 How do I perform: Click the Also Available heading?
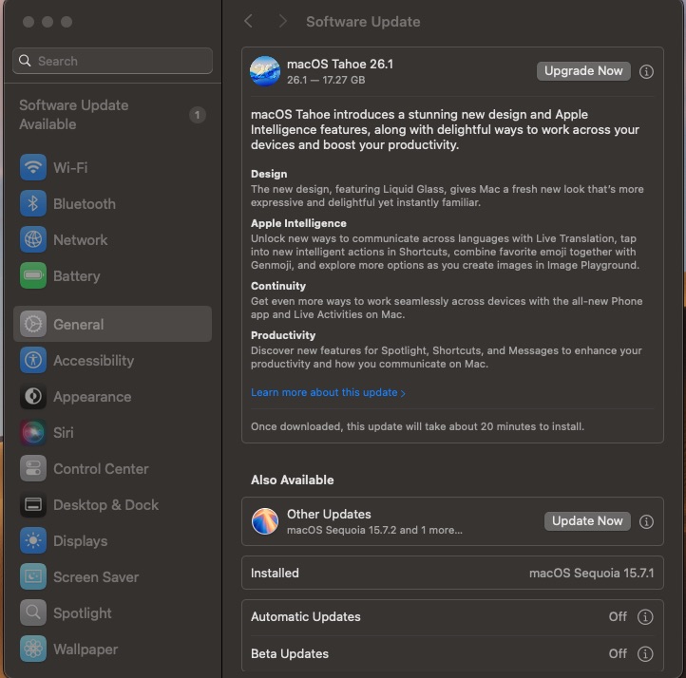point(293,480)
